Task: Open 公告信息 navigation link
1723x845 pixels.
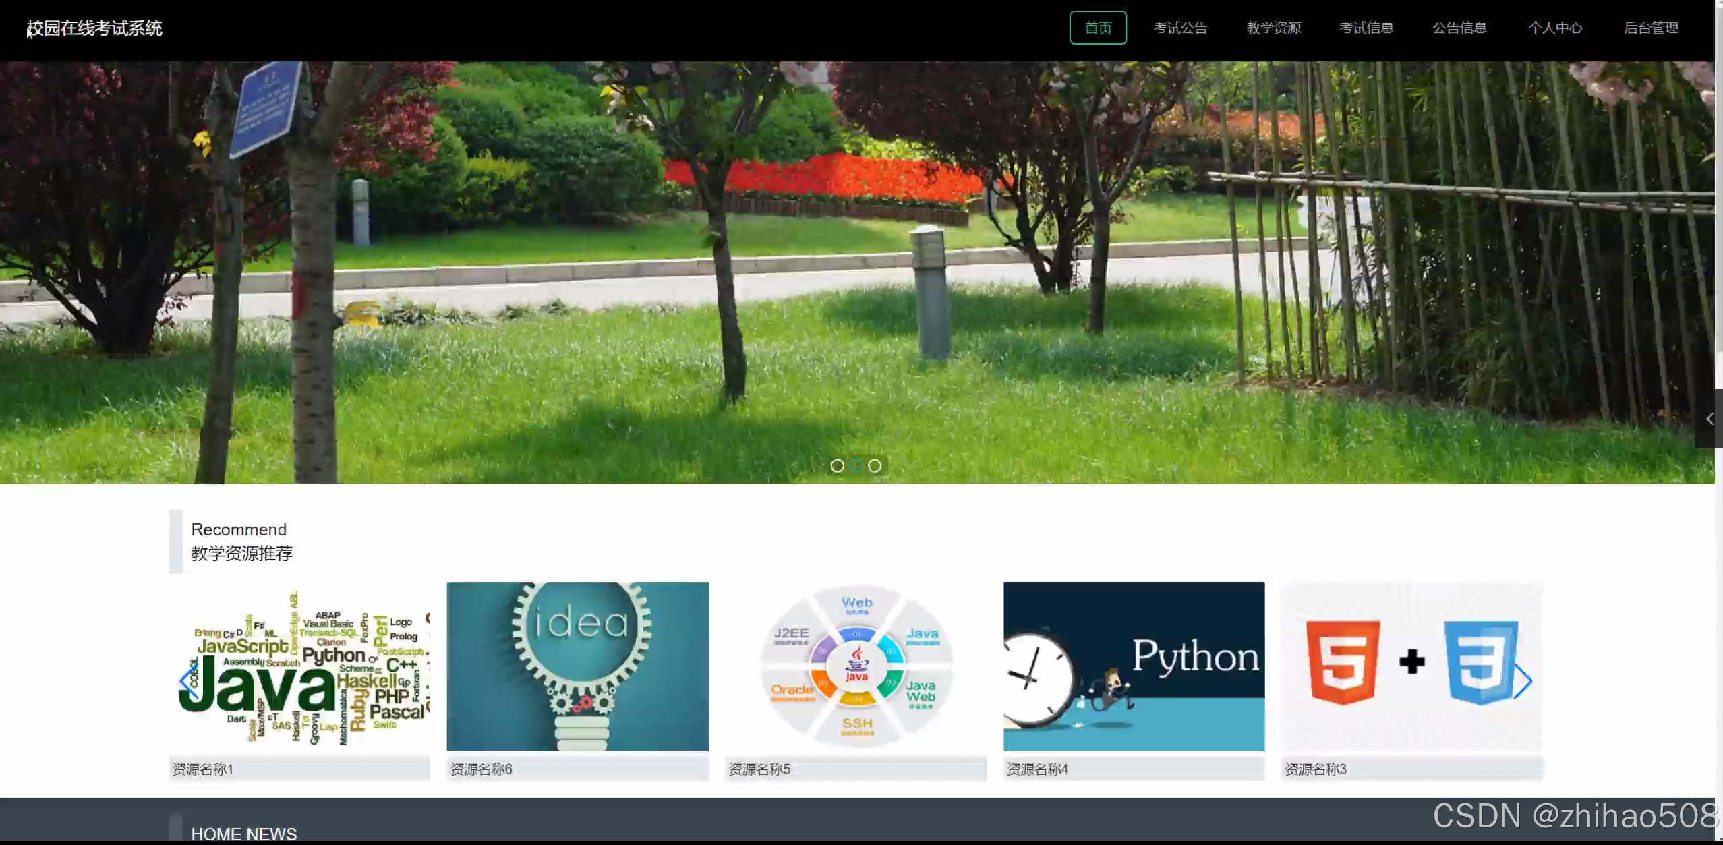Action: click(1459, 28)
